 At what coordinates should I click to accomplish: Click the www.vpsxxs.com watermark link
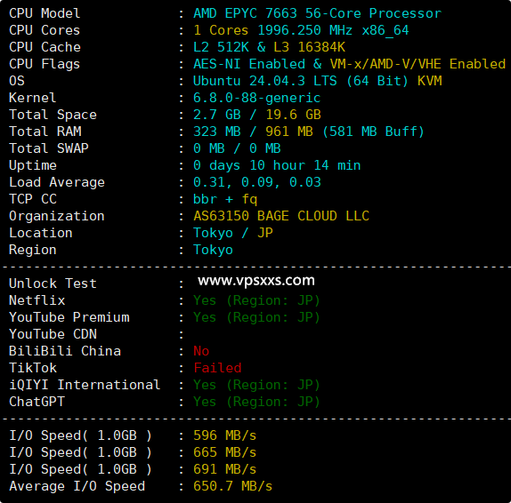tap(256, 281)
